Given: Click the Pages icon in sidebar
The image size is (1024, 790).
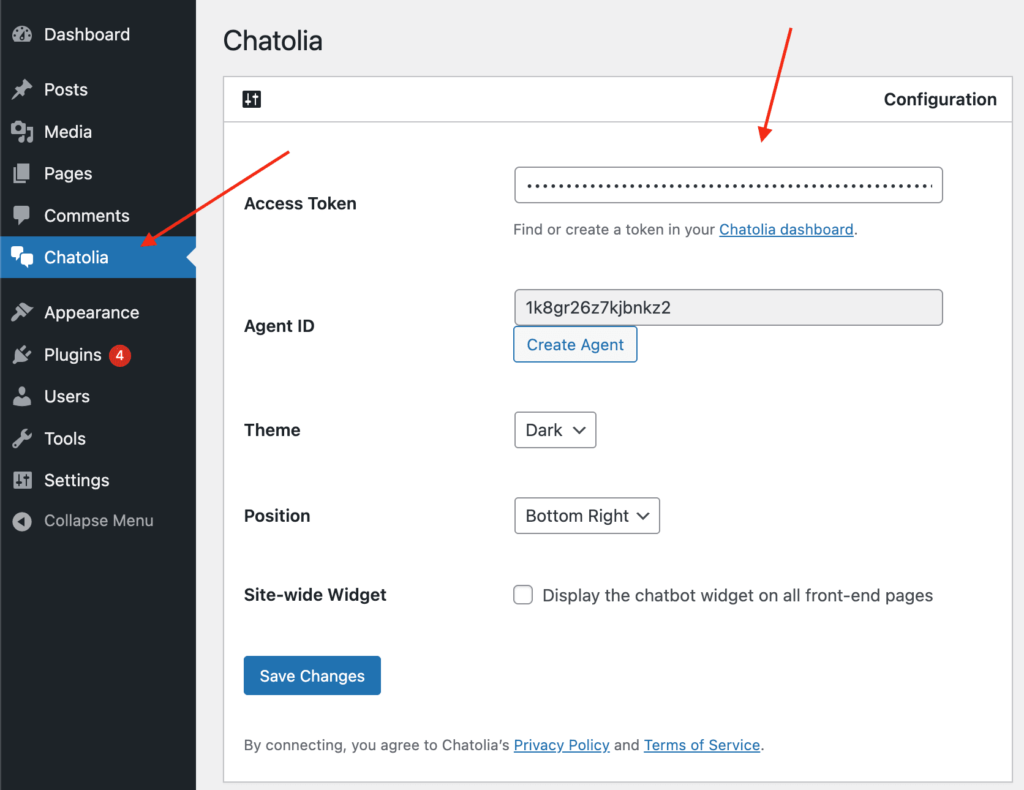Looking at the screenshot, I should [22, 174].
